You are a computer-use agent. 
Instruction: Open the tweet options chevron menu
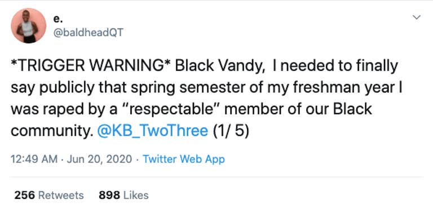click(x=417, y=17)
